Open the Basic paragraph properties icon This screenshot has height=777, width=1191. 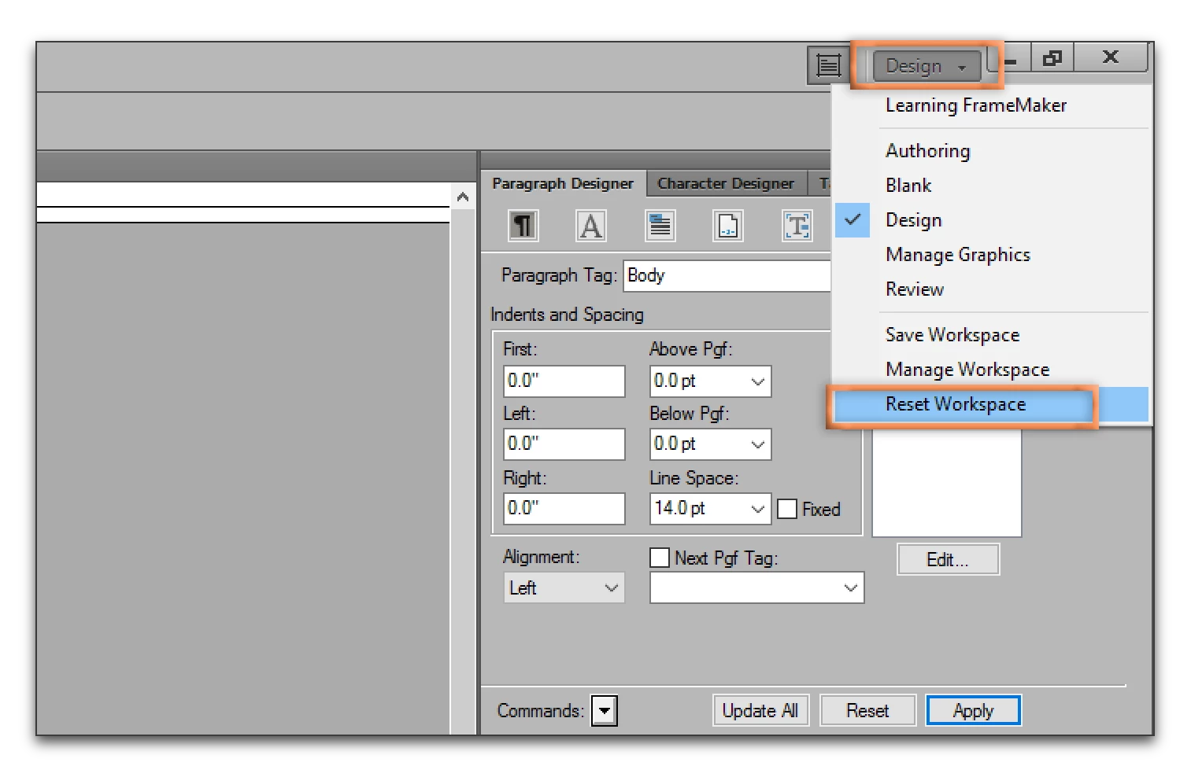[x=523, y=226]
